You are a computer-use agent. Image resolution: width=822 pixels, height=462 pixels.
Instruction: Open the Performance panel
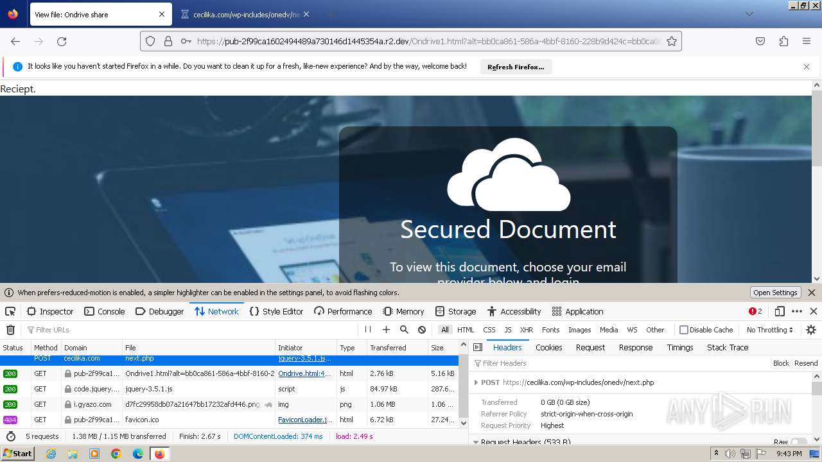343,311
